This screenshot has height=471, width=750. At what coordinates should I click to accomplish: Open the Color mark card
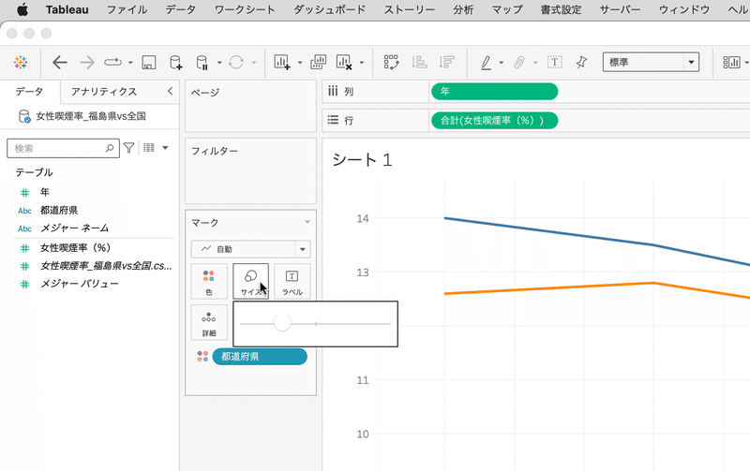coord(208,281)
